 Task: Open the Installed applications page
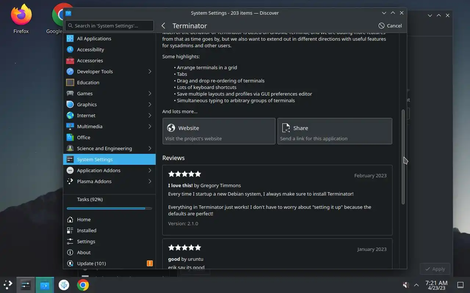click(x=109, y=230)
